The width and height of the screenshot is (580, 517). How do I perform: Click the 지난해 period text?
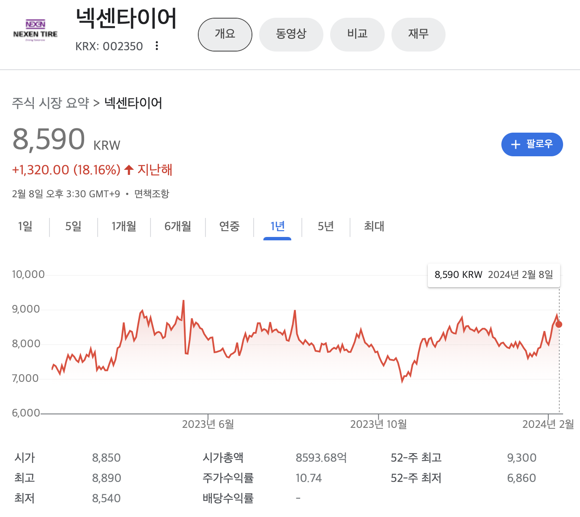pos(155,170)
